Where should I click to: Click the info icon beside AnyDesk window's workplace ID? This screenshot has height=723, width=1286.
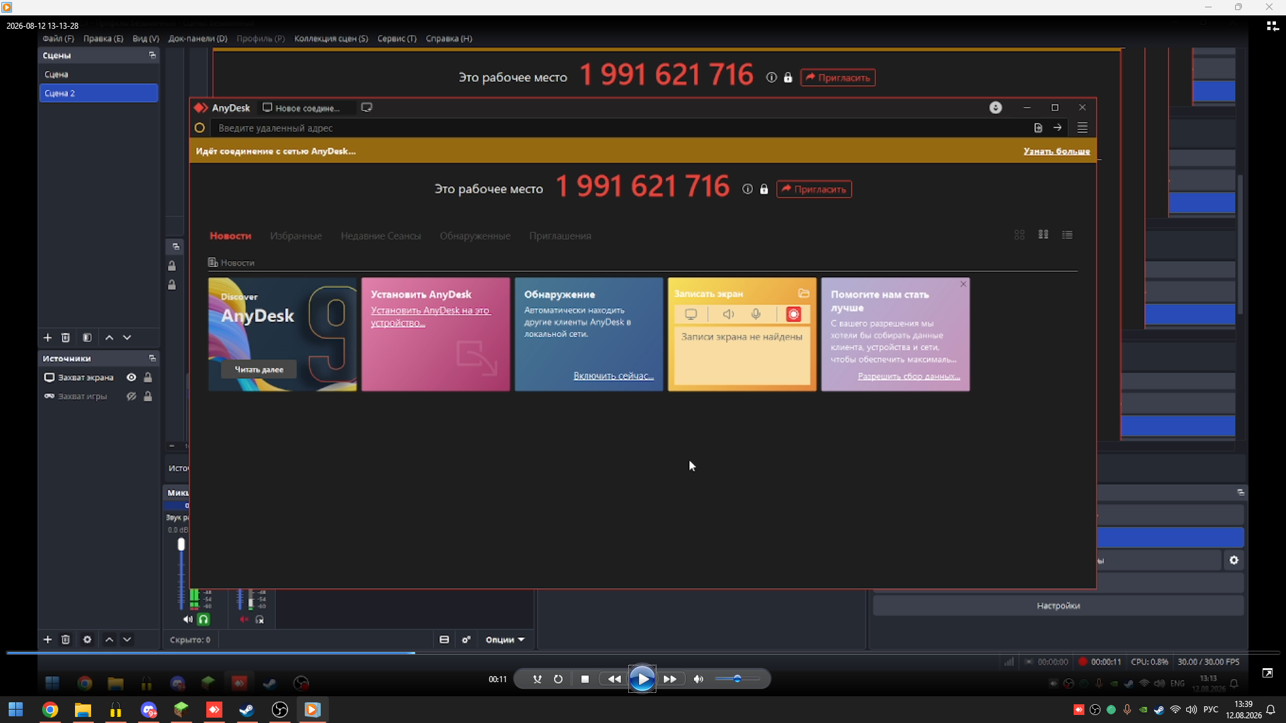pos(747,189)
